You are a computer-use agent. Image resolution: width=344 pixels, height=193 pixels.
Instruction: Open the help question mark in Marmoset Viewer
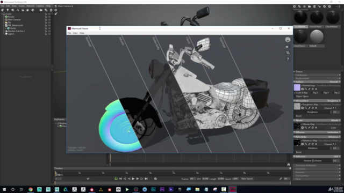point(288,60)
